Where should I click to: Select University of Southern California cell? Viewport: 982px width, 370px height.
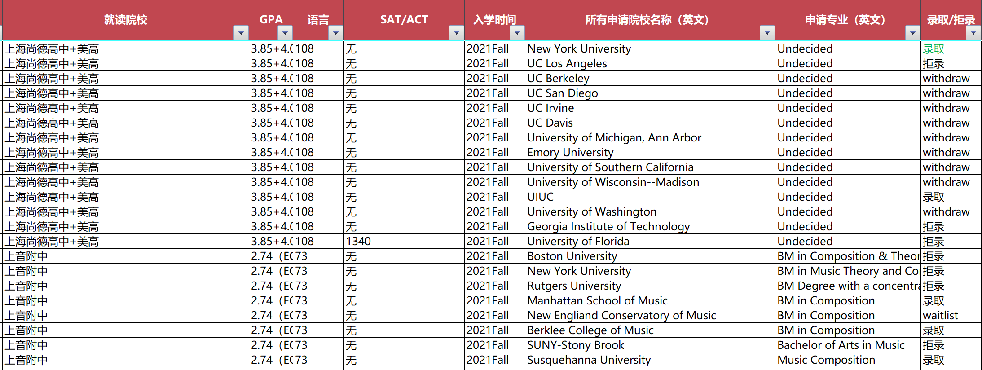[650, 167]
